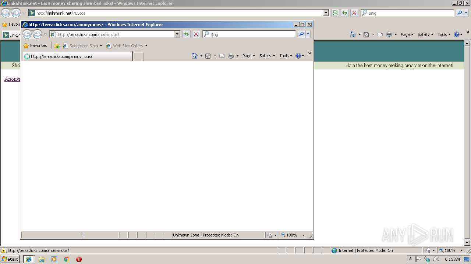Open the Safety menu in the popup window
Image resolution: width=471 pixels, height=264 pixels.
pos(267,56)
